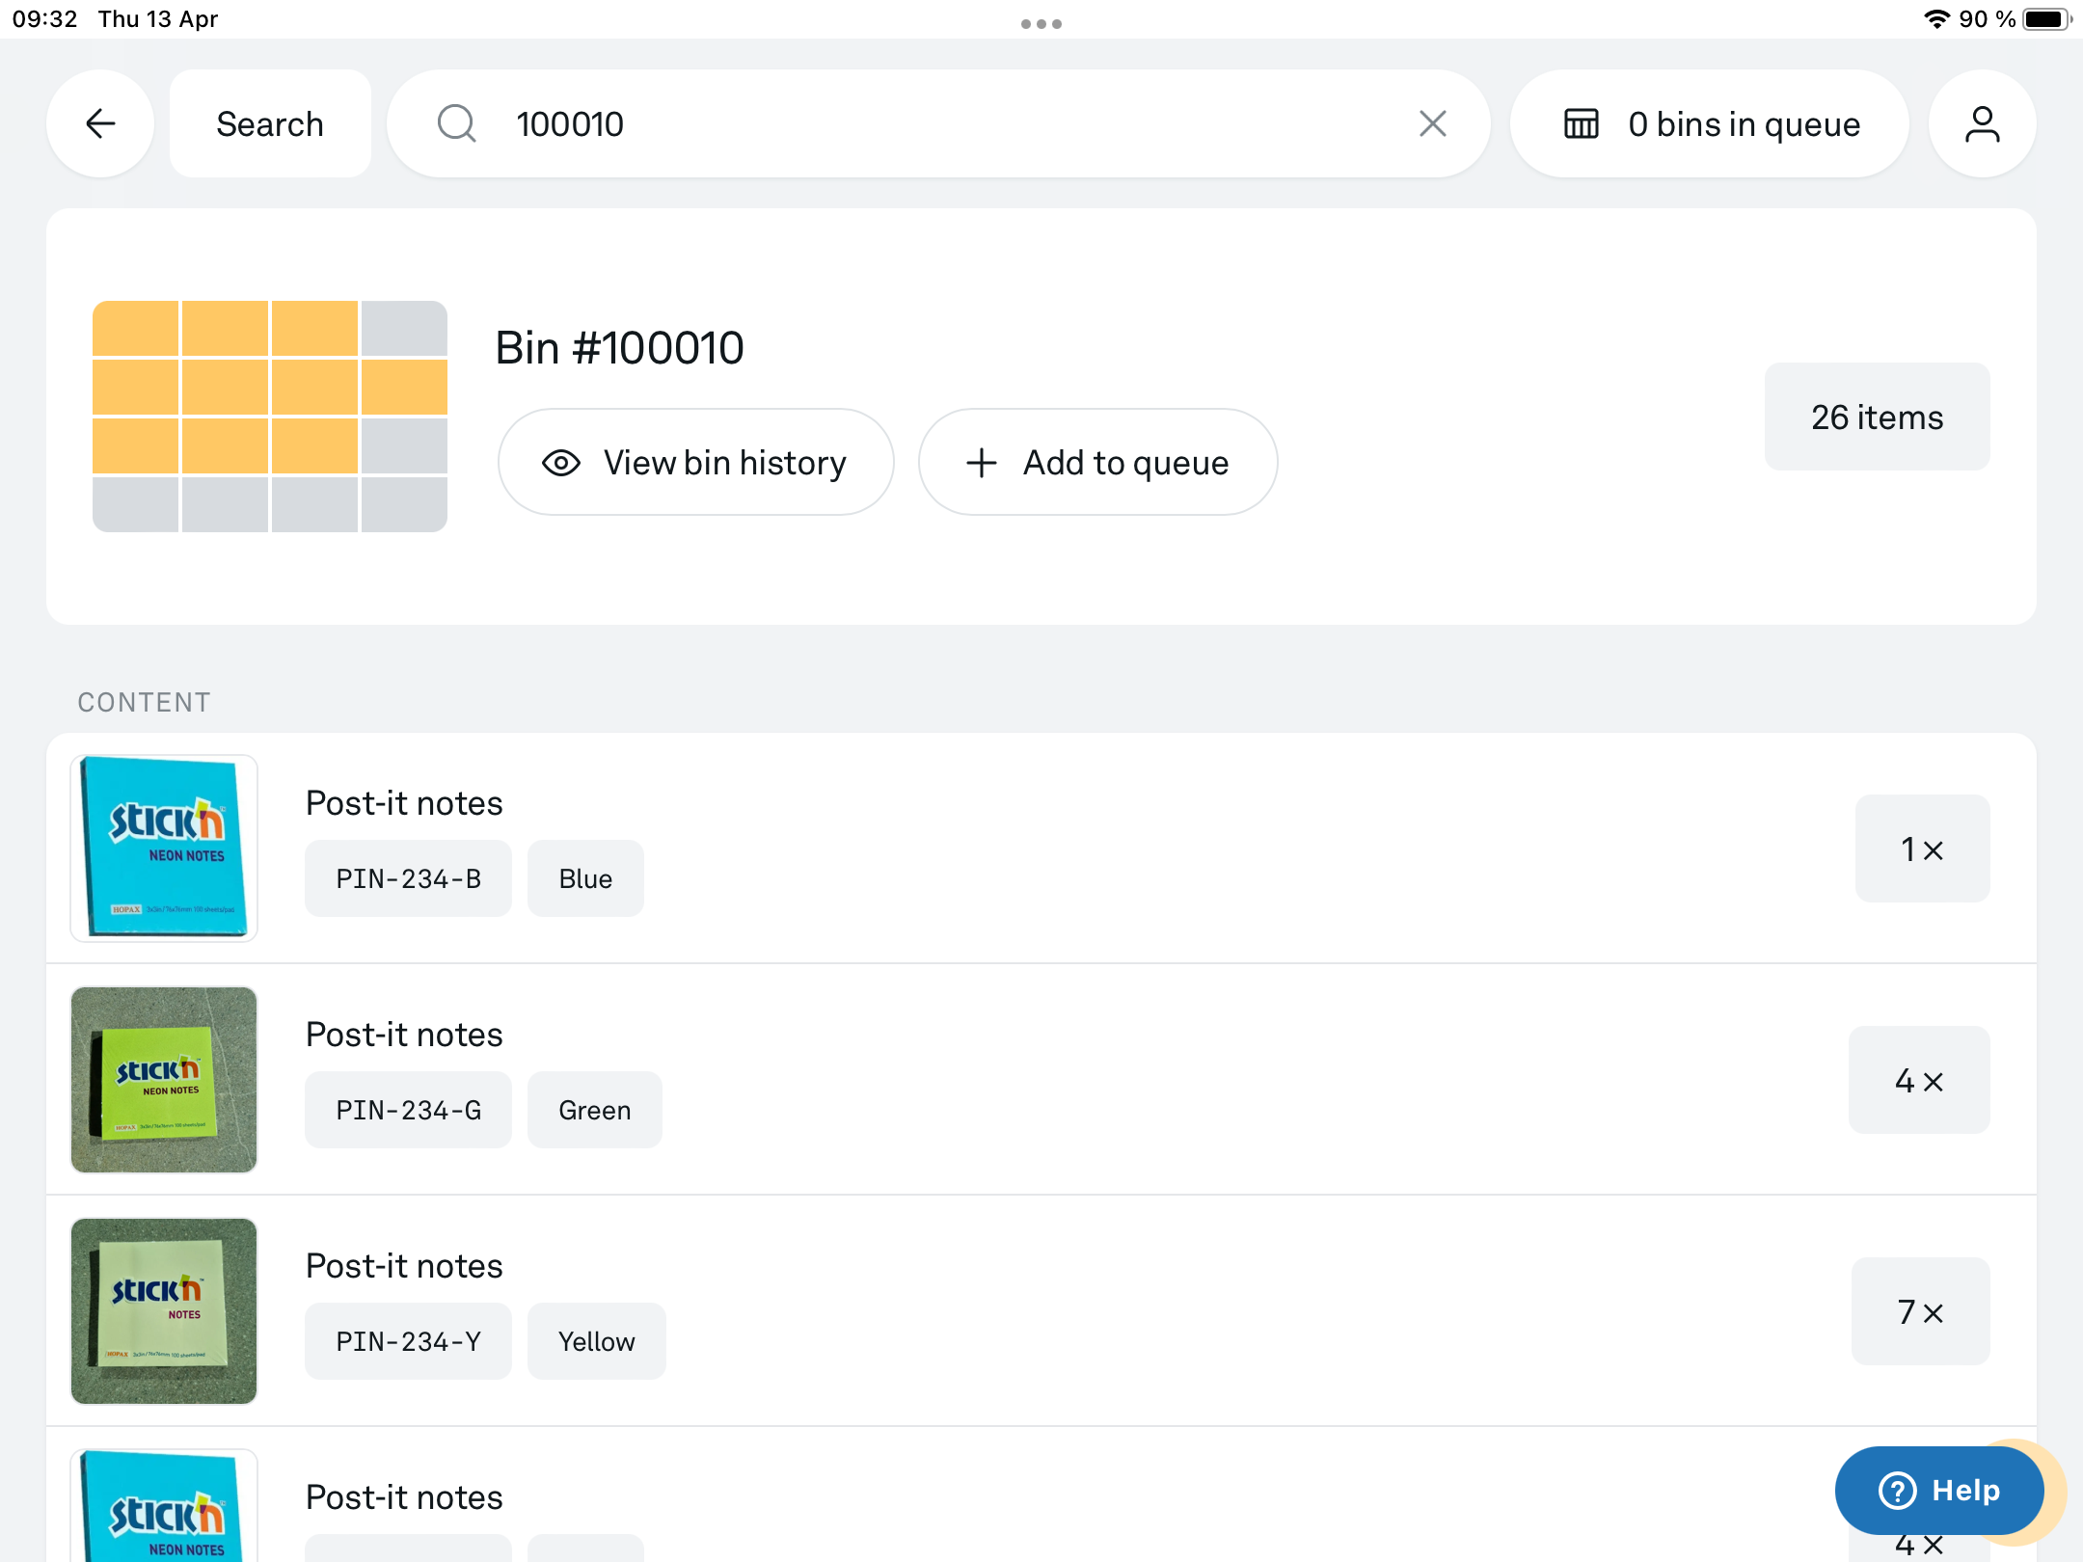Viewport: 2083px width, 1562px height.
Task: Tap the battery status icon
Action: (x=2046, y=19)
